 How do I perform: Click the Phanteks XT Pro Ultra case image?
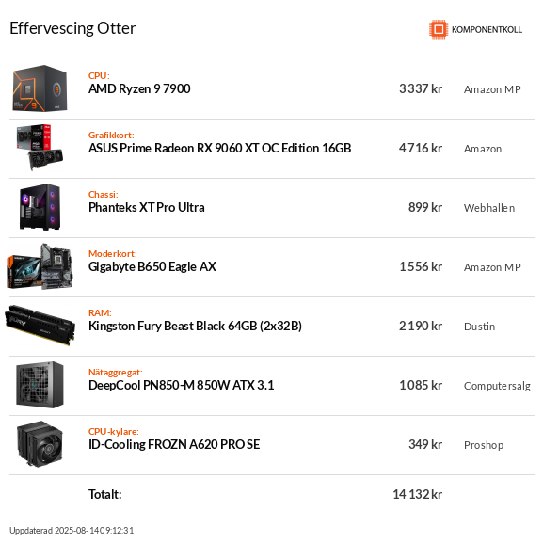[x=40, y=207]
